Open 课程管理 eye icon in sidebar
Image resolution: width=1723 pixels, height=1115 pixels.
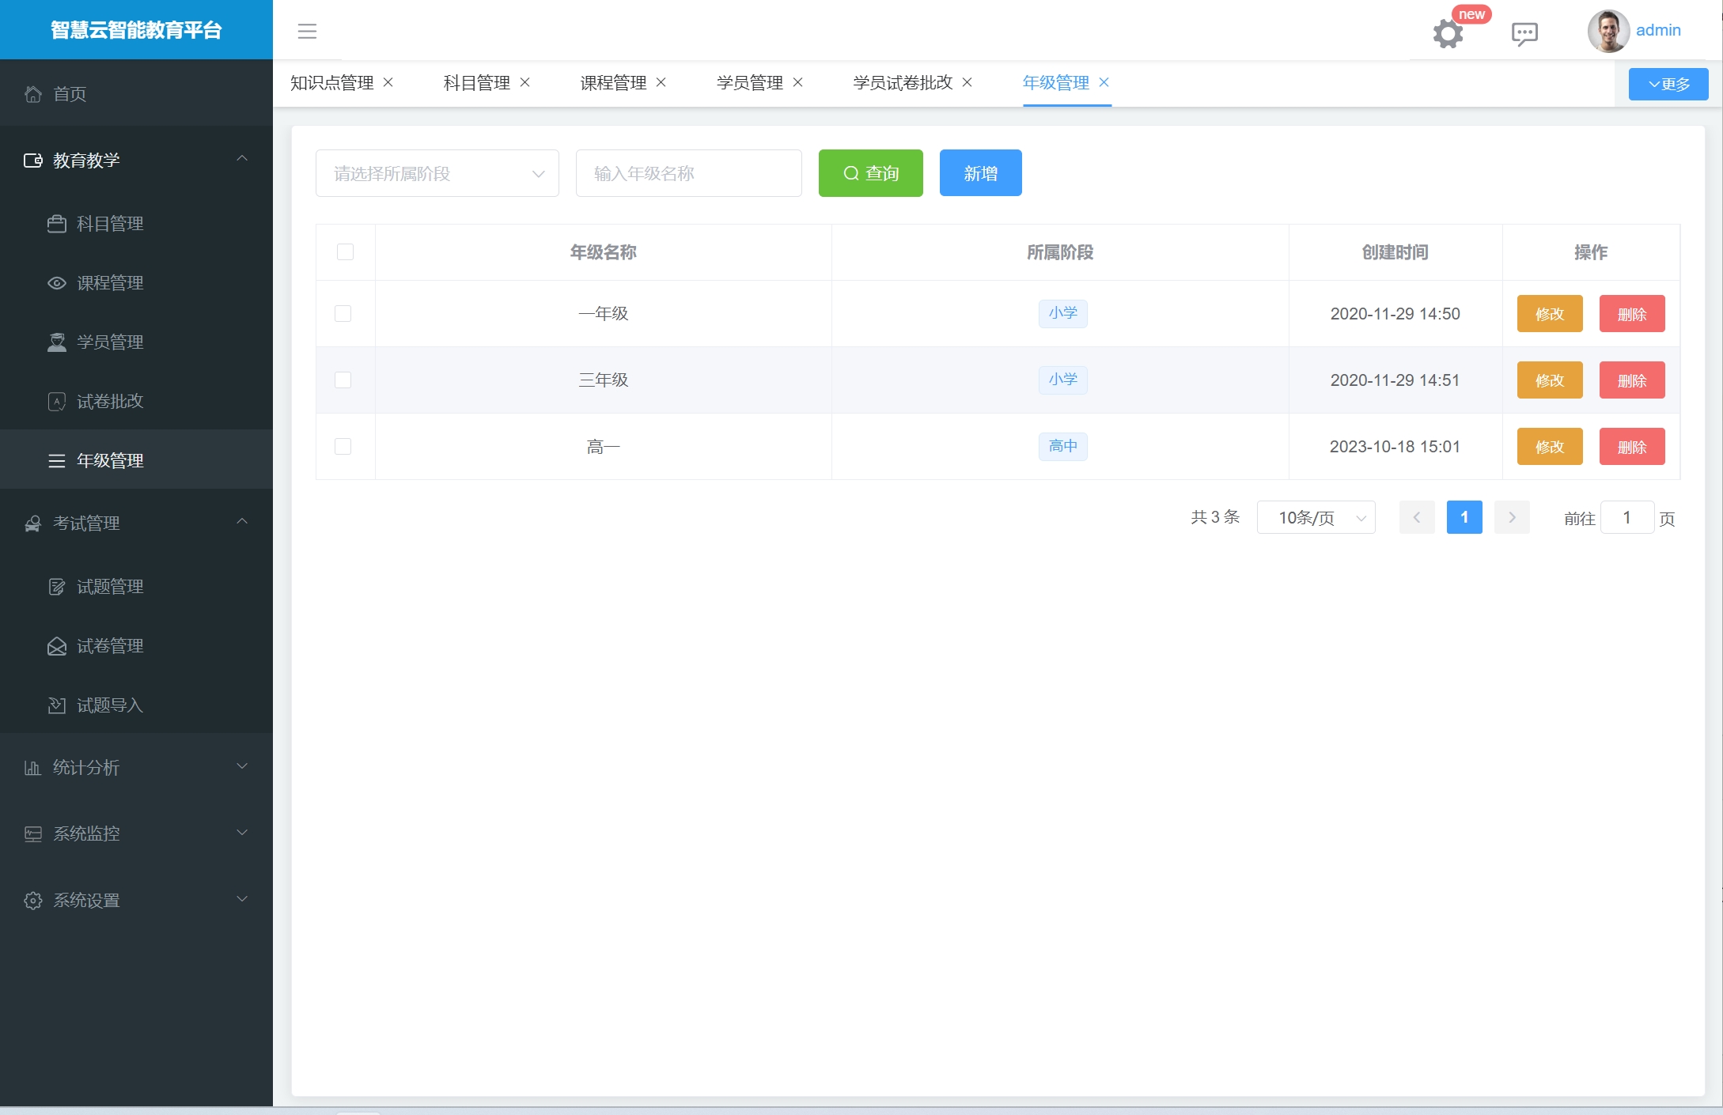click(57, 283)
